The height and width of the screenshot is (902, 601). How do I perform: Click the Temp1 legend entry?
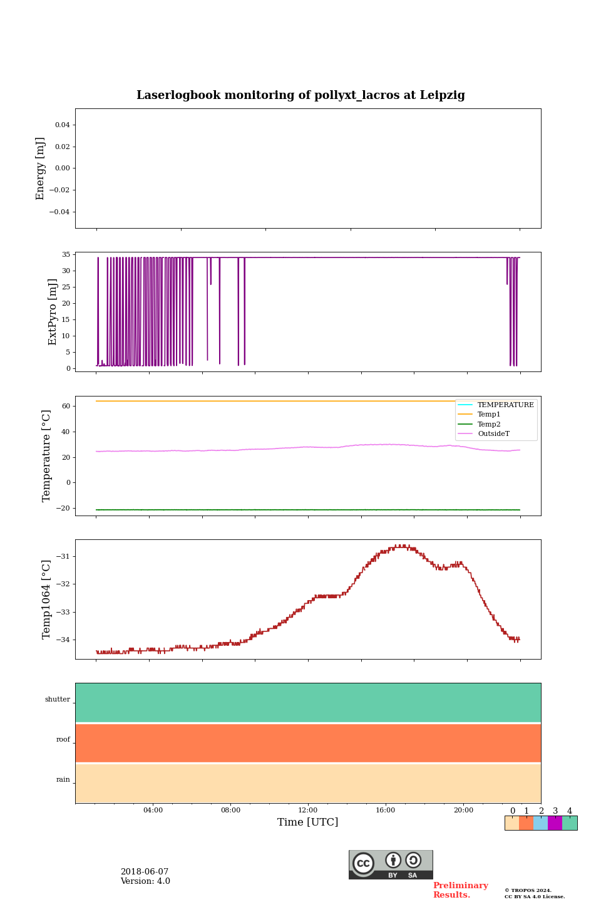(480, 415)
